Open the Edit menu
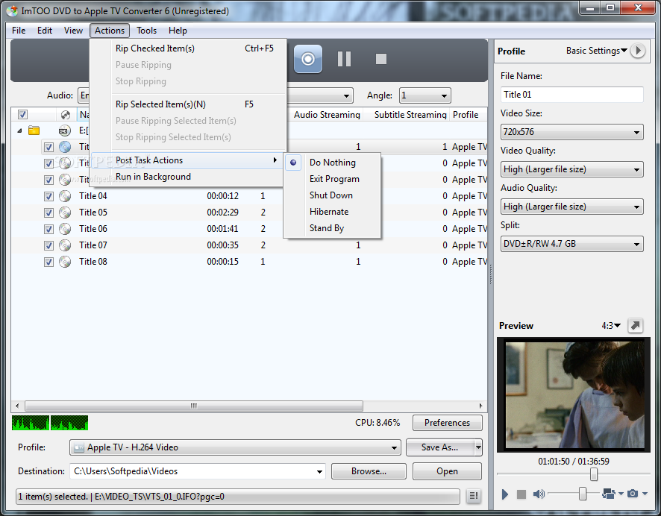 45,31
